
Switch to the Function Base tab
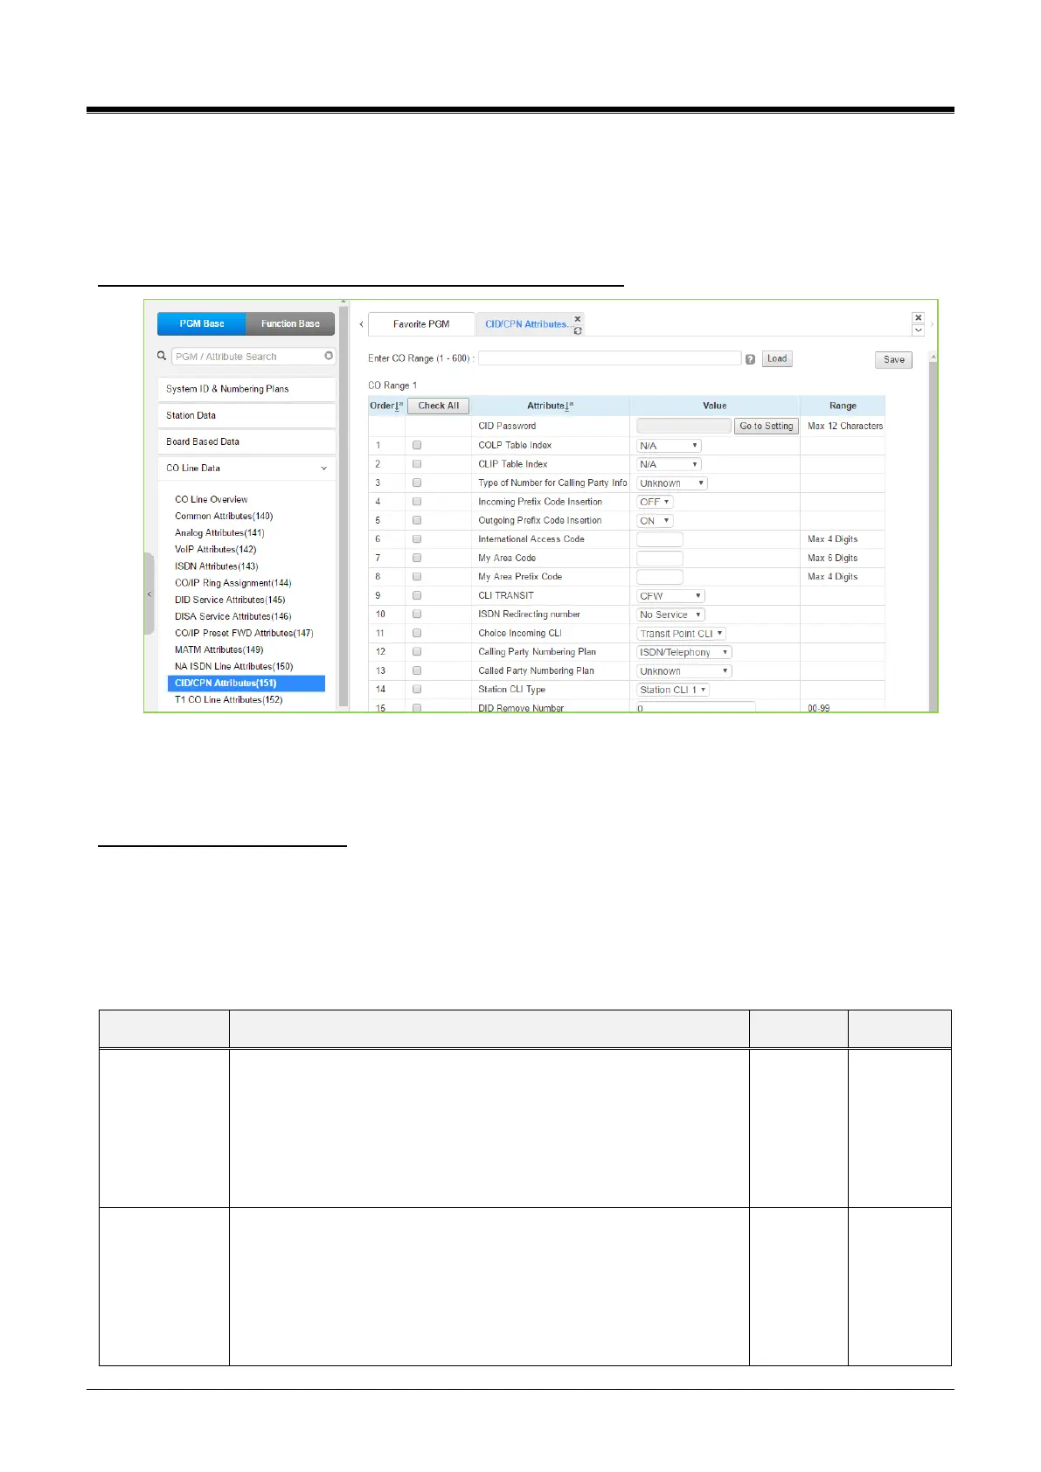[x=290, y=323]
